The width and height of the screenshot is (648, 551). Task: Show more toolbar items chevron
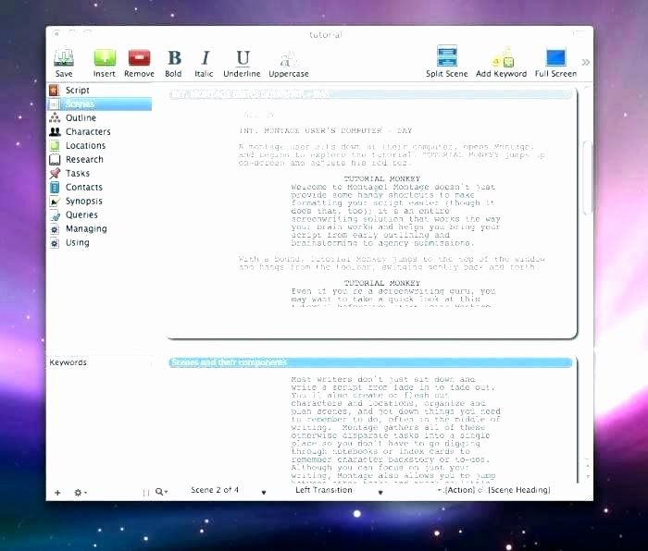coord(586,62)
